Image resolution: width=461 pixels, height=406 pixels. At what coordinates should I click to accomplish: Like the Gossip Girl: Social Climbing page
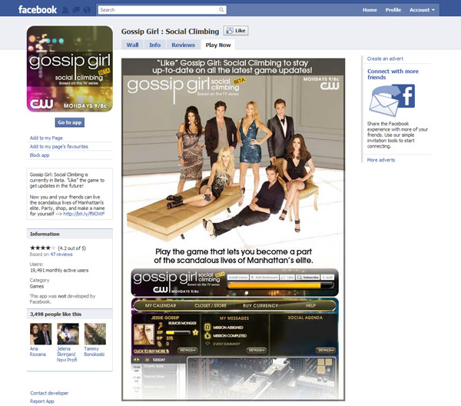click(236, 31)
